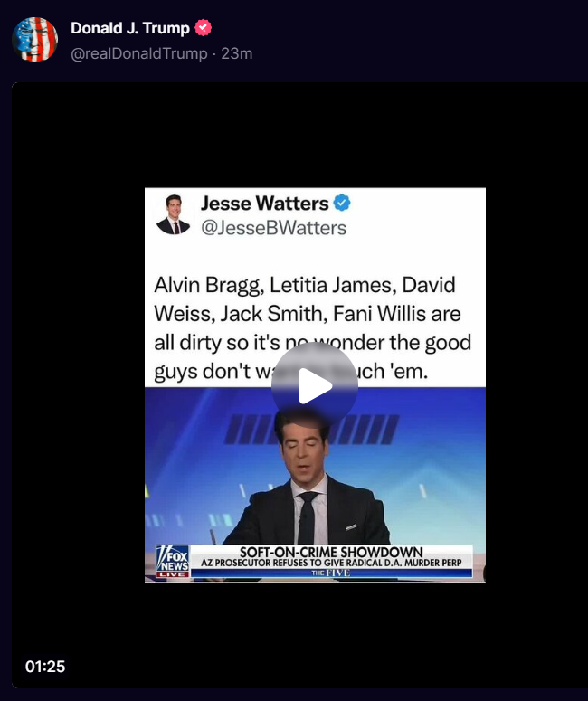588x701 pixels.
Task: Click Jesse Watters' small profile photo
Action: pyautogui.click(x=173, y=214)
